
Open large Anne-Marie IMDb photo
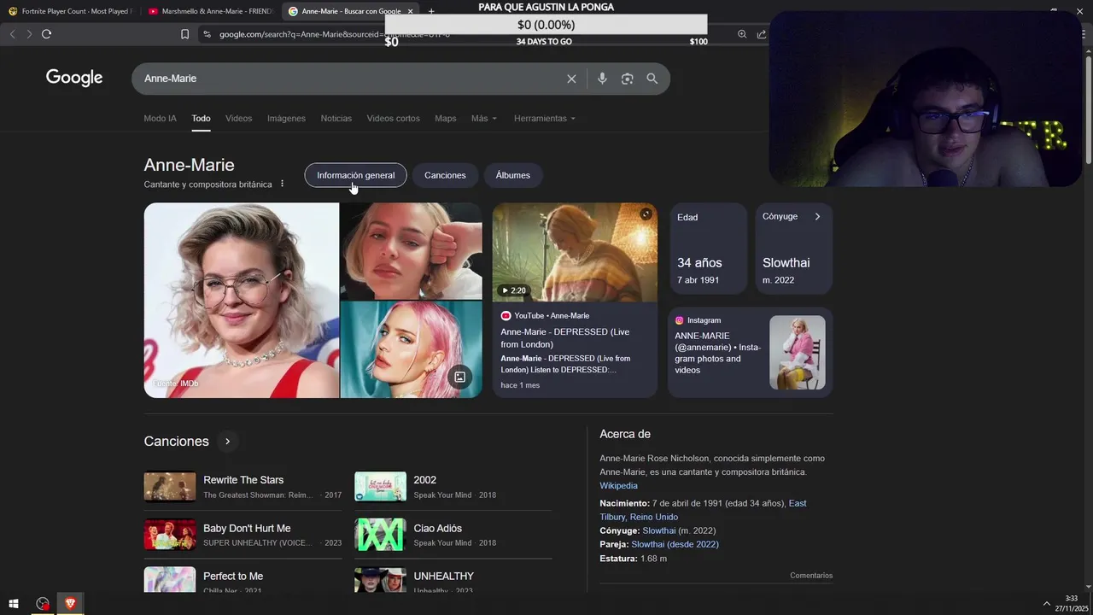(x=242, y=300)
